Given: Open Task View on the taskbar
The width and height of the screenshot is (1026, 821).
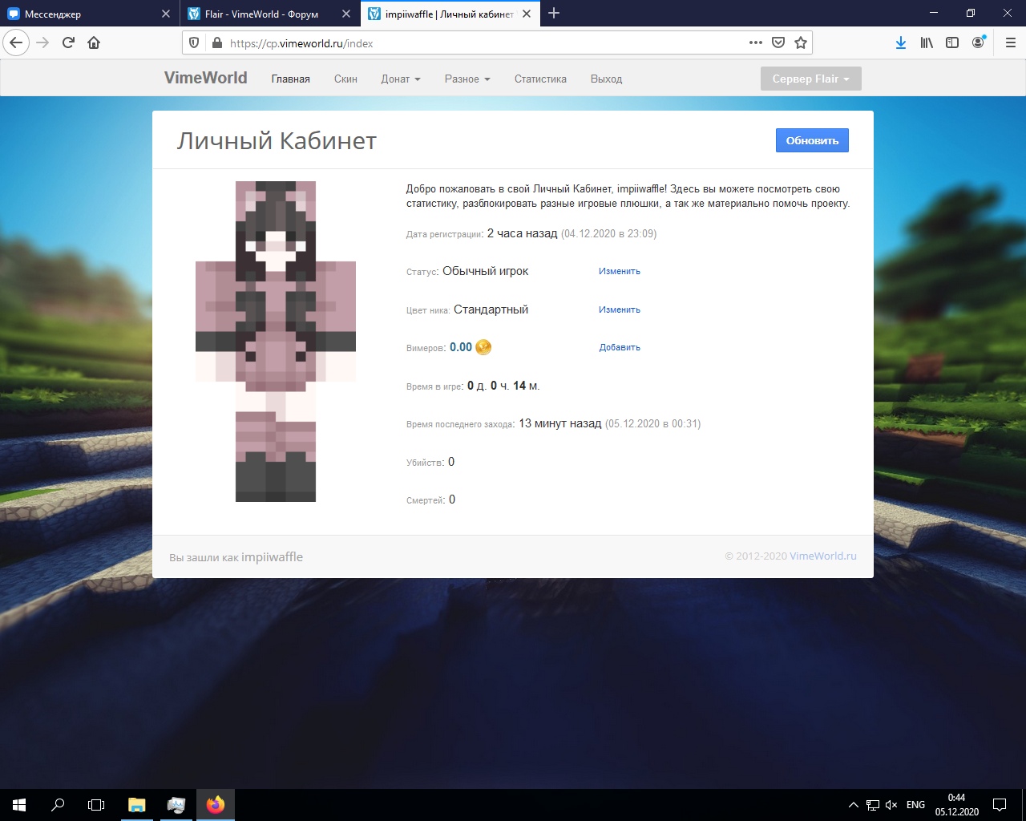Looking at the screenshot, I should click(96, 805).
